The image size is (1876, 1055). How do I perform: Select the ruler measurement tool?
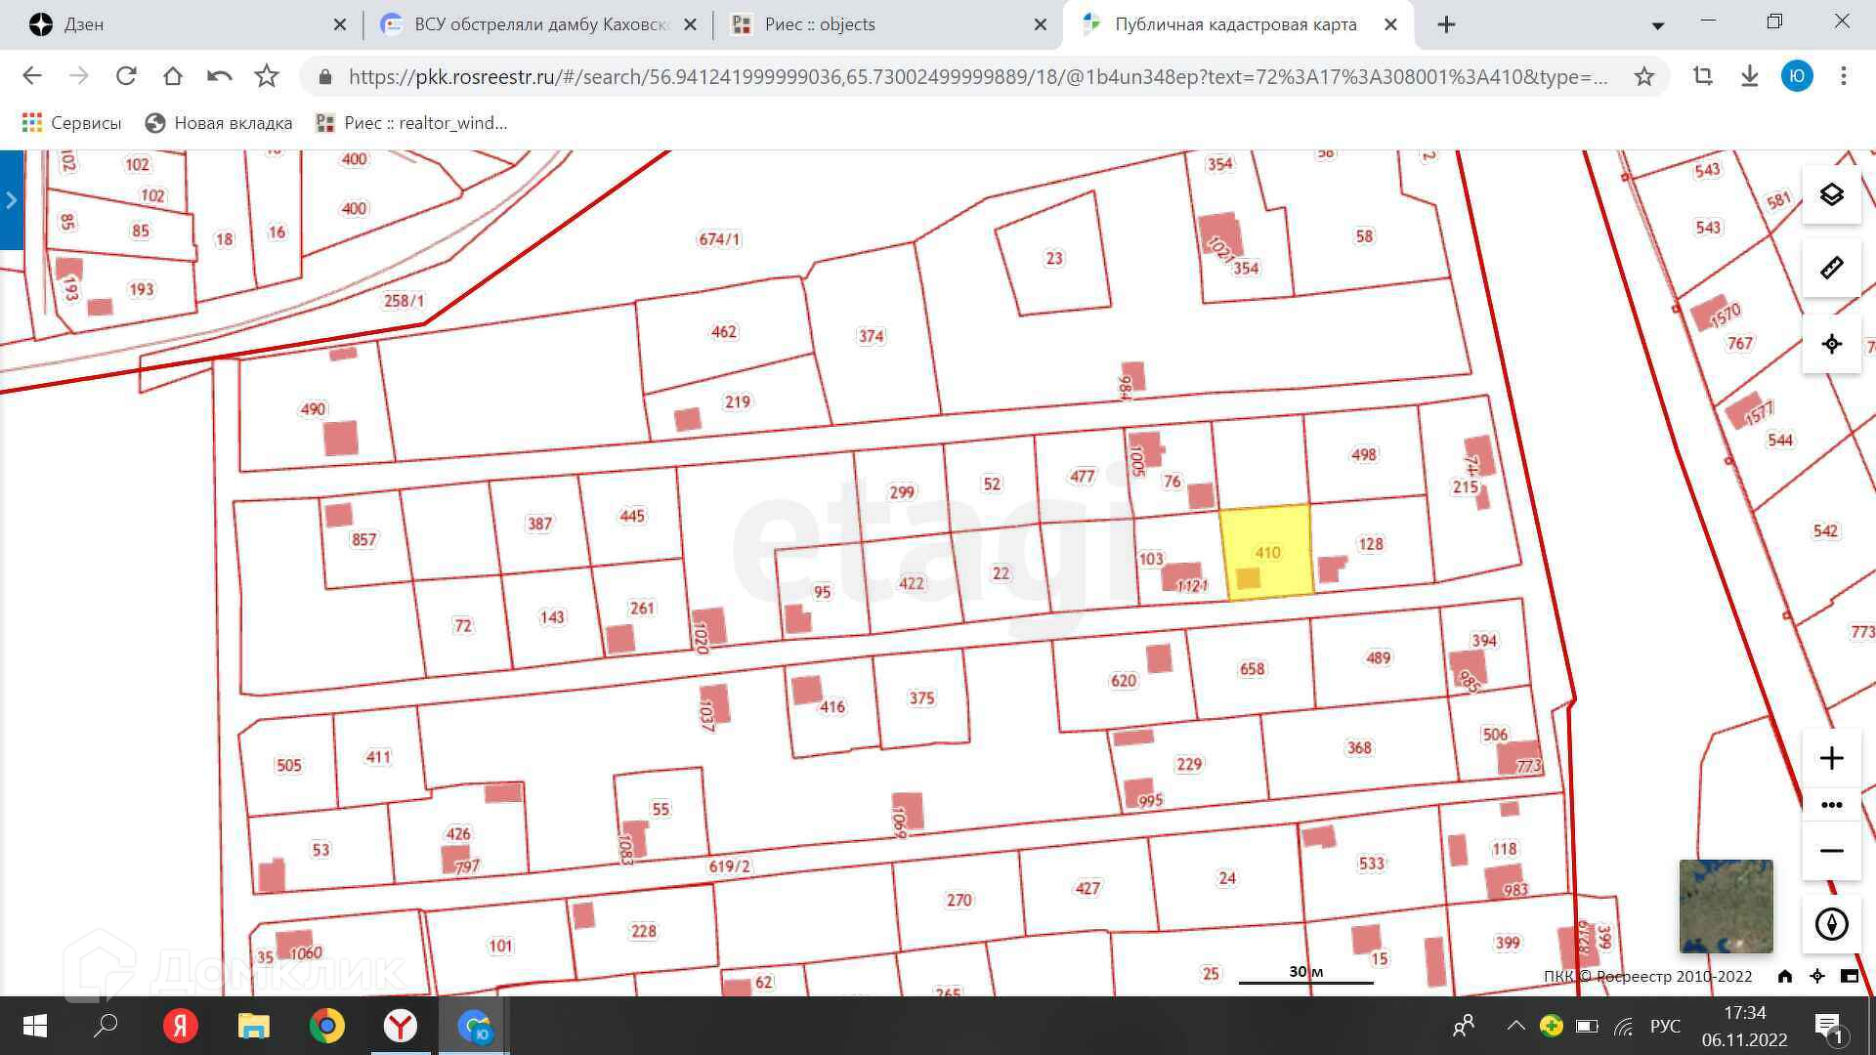(1831, 268)
